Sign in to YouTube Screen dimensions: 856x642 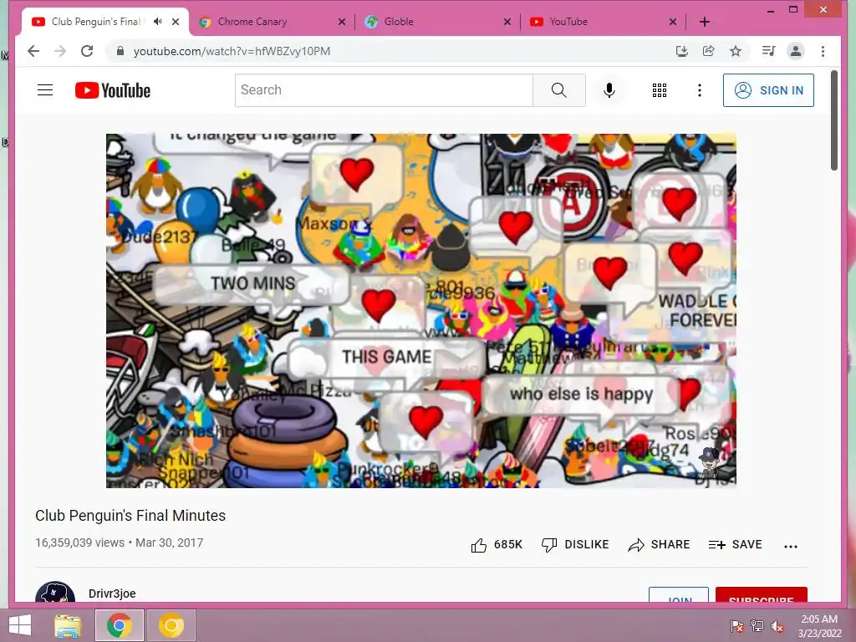click(768, 90)
